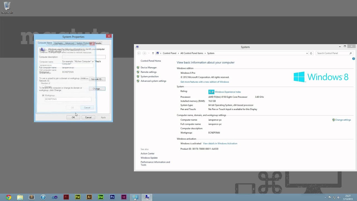View details in Windows Activation
The image size is (357, 201).
click(x=220, y=143)
